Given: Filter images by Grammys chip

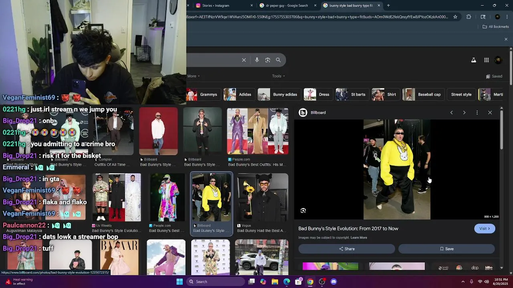Looking at the screenshot, I should 203,94.
